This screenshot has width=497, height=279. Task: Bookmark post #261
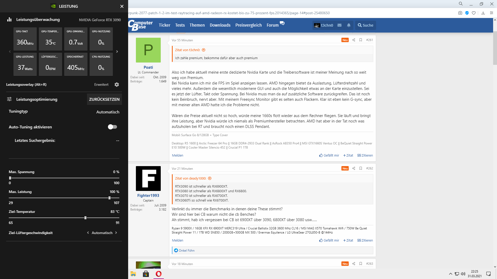coord(361,40)
